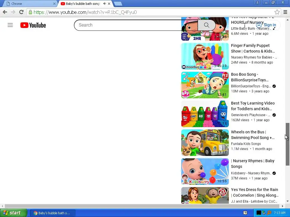Go back with the browser back arrow
Screen dimensions: 290x217
tap(5, 12)
